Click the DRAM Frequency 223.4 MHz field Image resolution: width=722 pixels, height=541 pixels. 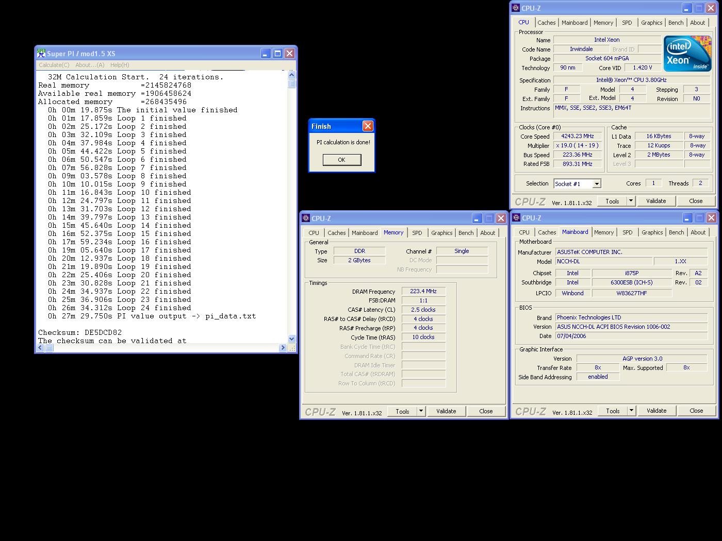423,292
